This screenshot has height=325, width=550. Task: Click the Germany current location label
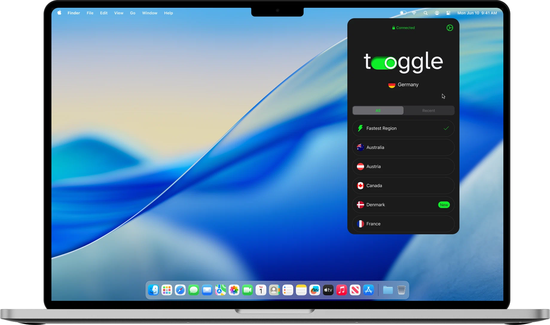408,85
